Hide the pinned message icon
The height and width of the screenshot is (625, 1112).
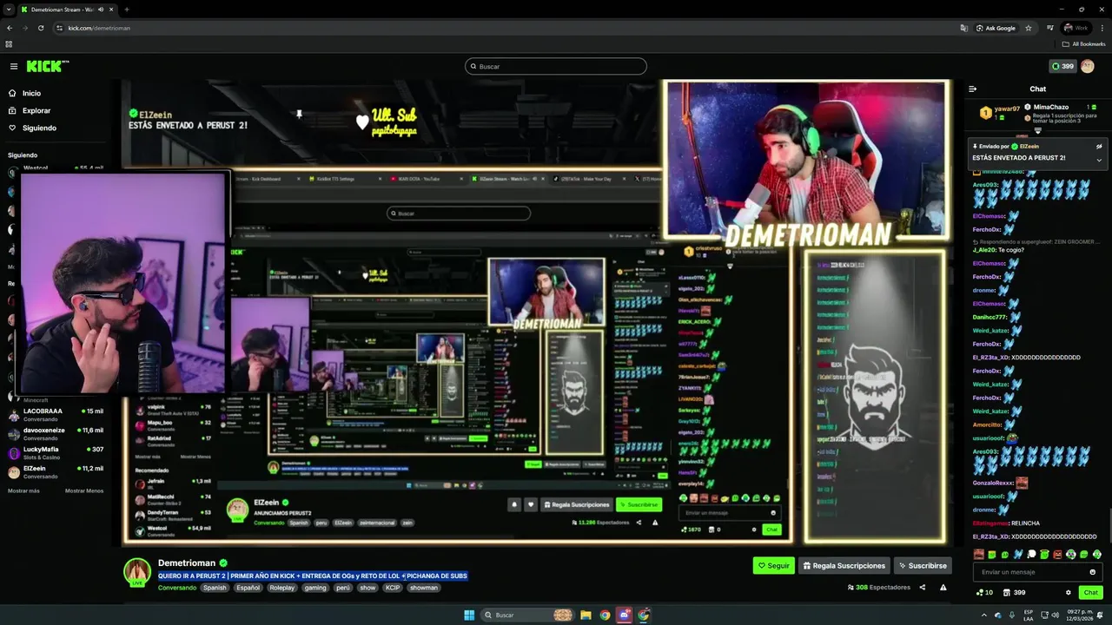(1099, 146)
